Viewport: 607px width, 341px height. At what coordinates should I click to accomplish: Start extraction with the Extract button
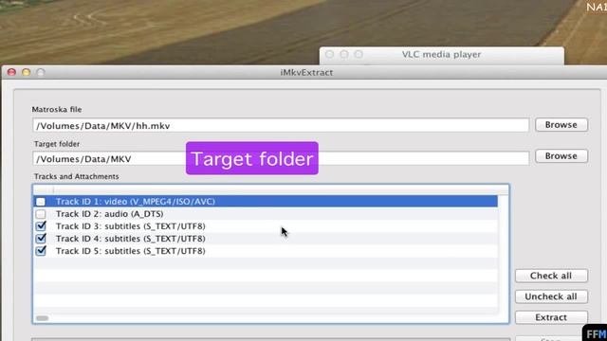point(551,317)
